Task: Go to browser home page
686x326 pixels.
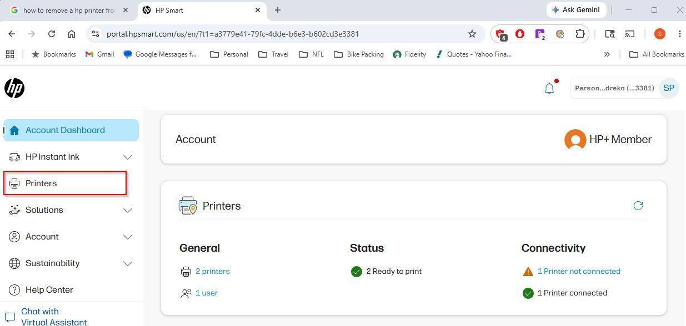Action: coord(72,34)
